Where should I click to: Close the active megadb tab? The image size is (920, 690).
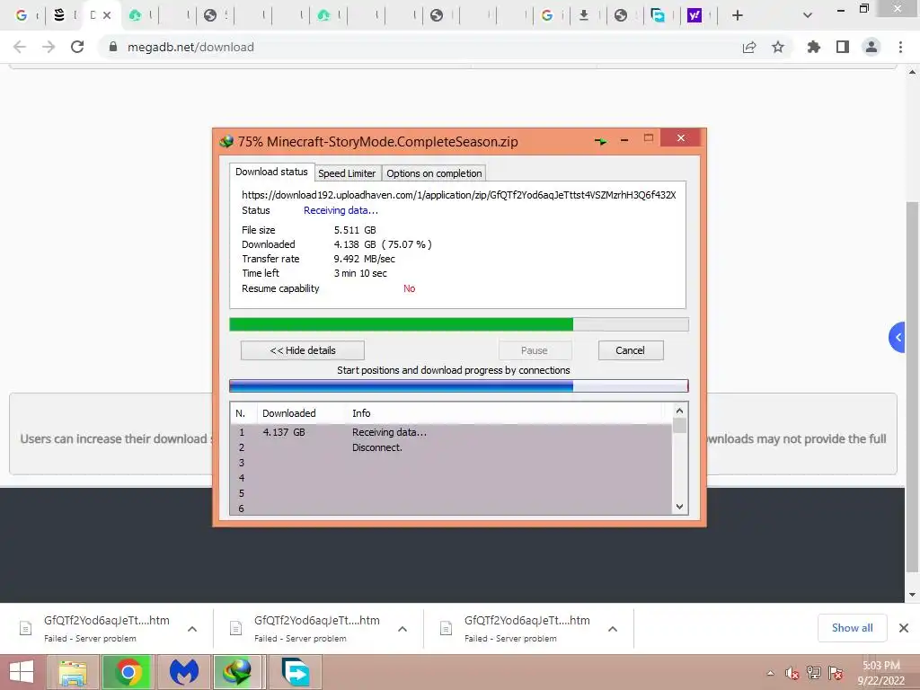point(107,15)
